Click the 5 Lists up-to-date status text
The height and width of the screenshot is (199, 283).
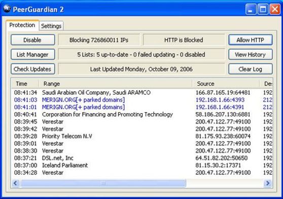141,54
